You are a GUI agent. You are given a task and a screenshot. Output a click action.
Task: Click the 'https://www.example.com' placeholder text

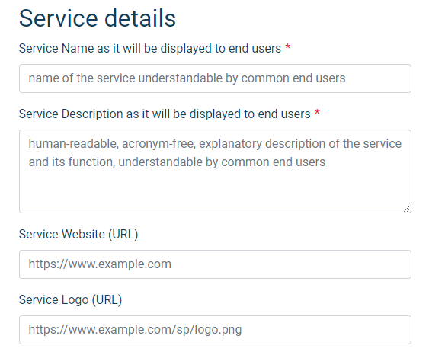100,264
